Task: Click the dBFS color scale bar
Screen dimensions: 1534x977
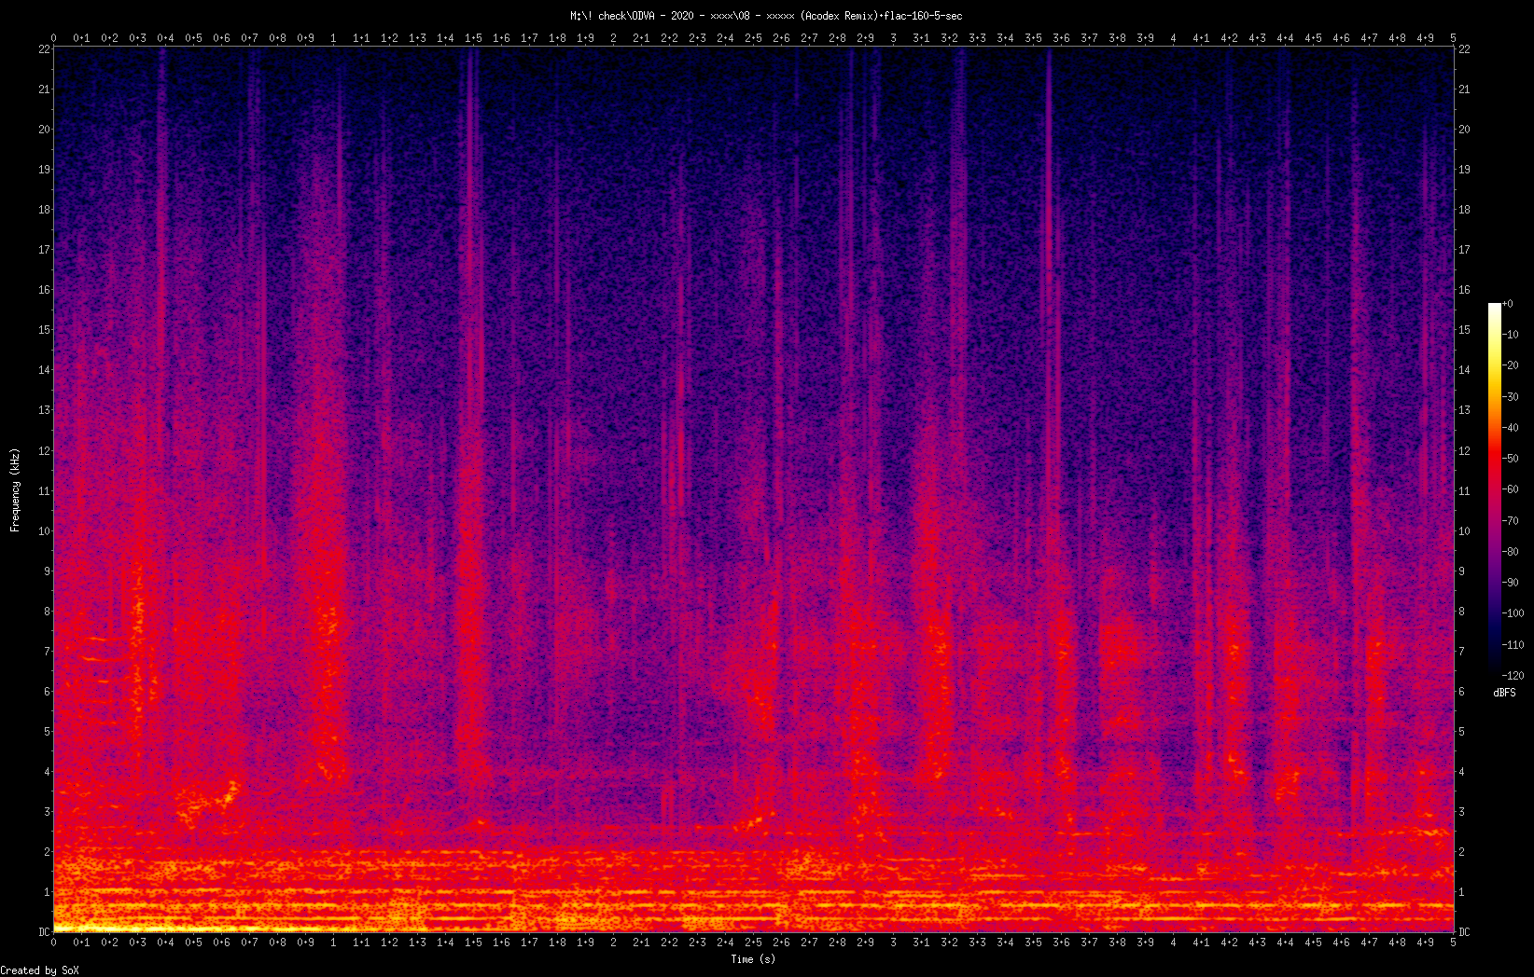Action: point(1495,489)
